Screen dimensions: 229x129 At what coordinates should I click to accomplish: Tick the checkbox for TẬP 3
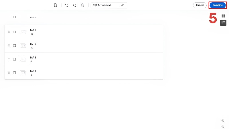(15, 59)
